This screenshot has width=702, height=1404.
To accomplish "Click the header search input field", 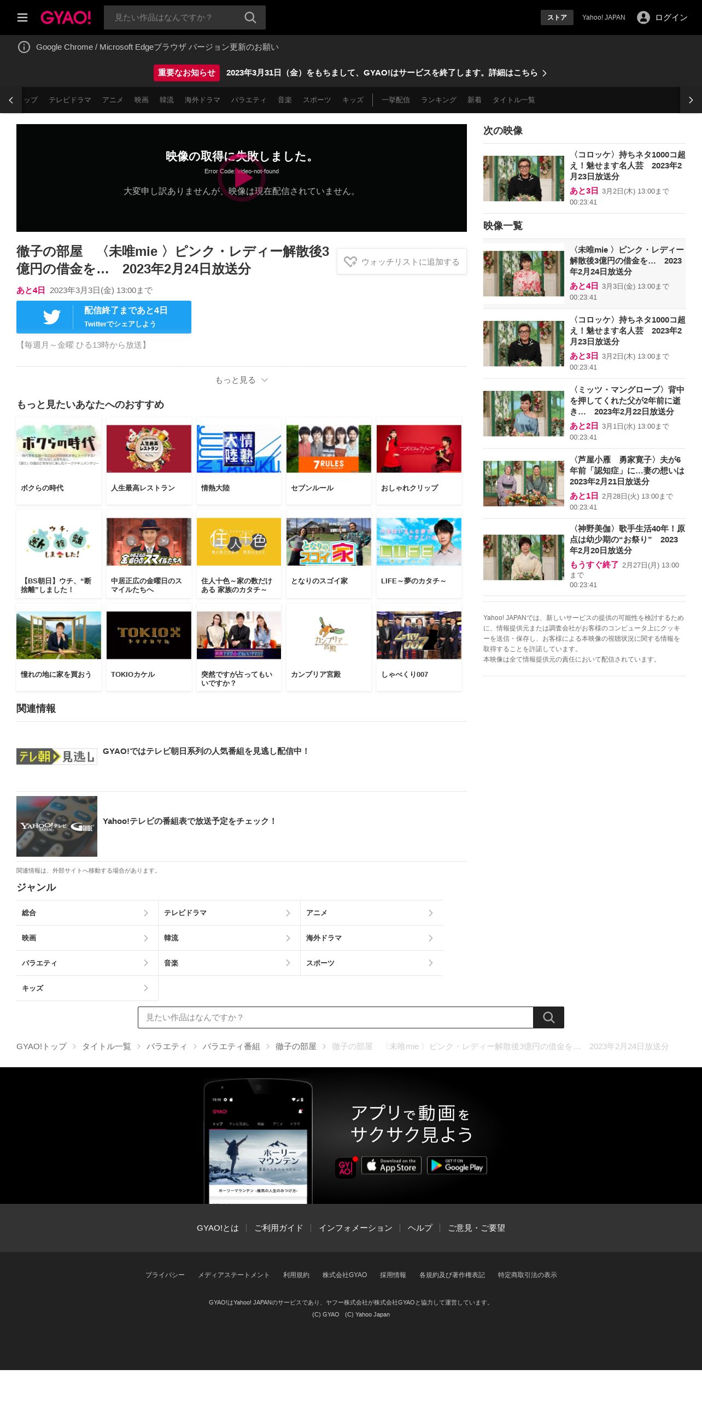I will point(174,17).
